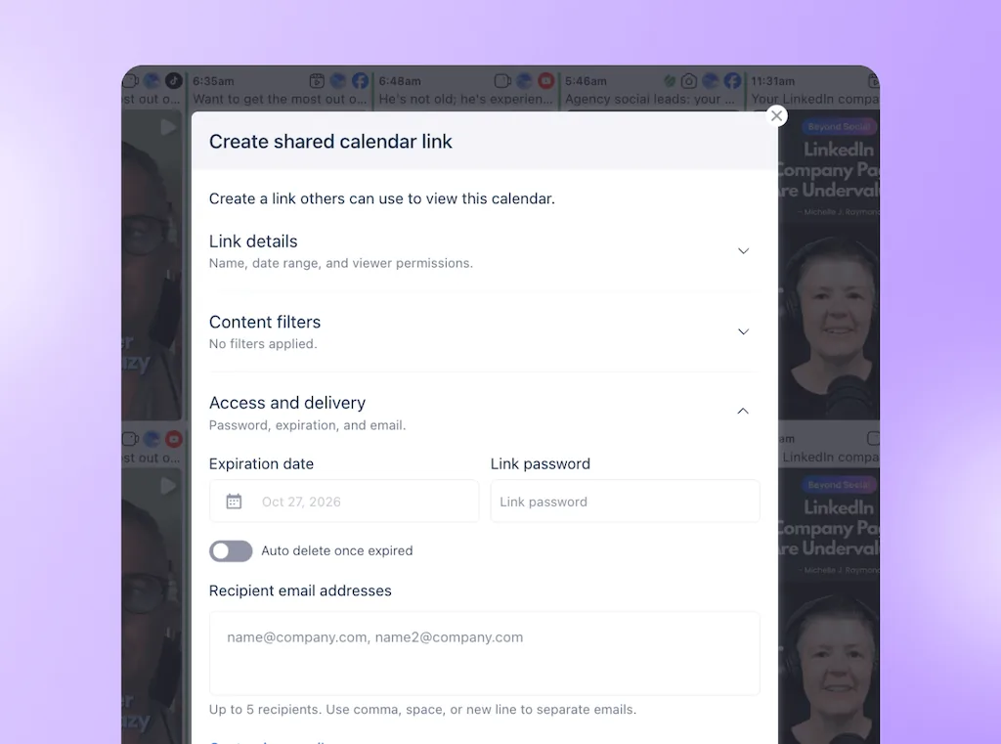Screen dimensions: 1001x744
Task: Open the 'He's not old; he's experien...' post
Action: 465,99
